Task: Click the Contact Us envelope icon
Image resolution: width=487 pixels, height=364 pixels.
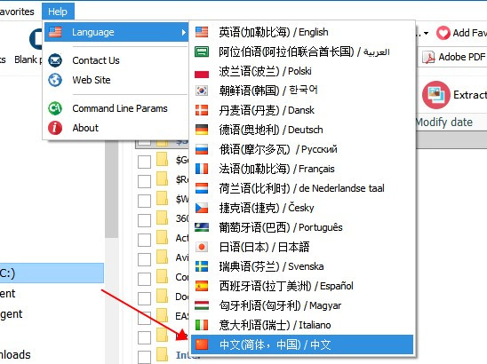Action: [x=55, y=60]
